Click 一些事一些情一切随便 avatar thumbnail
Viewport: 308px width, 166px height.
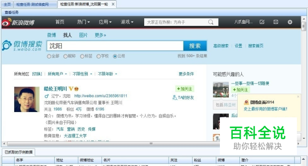coord(221,90)
